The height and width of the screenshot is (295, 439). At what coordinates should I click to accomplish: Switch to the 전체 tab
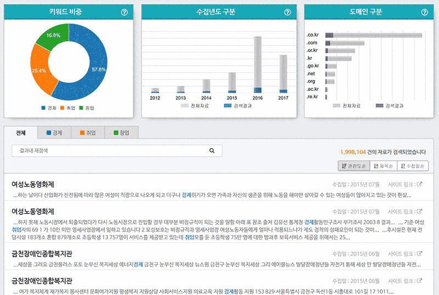21,133
